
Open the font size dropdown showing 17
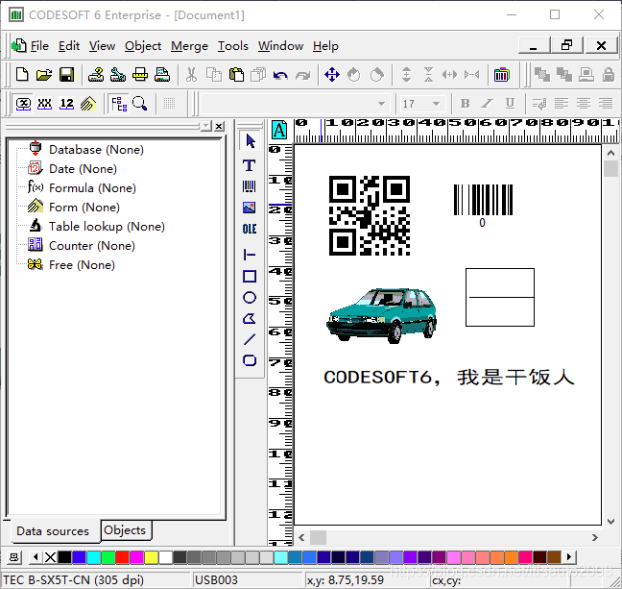[x=437, y=104]
